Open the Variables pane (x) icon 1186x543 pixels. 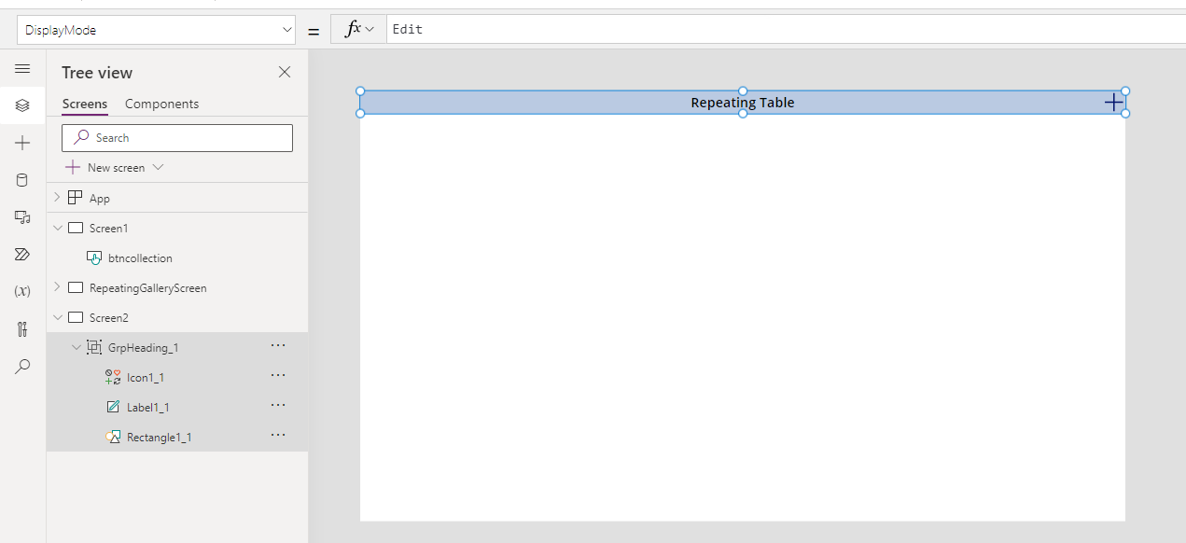tap(22, 290)
